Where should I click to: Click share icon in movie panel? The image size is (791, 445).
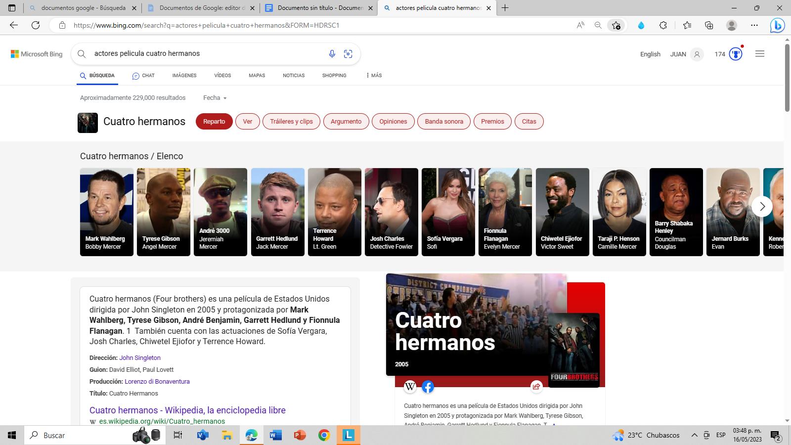[536, 387]
